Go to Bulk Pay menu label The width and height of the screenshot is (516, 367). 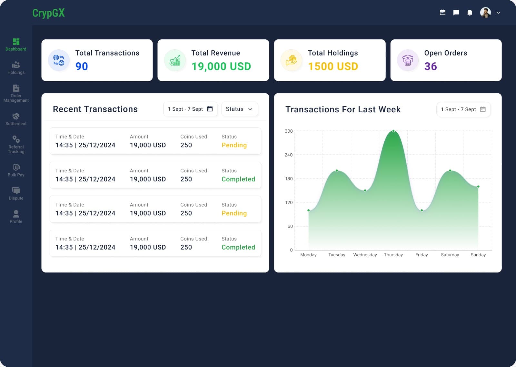[x=16, y=175]
